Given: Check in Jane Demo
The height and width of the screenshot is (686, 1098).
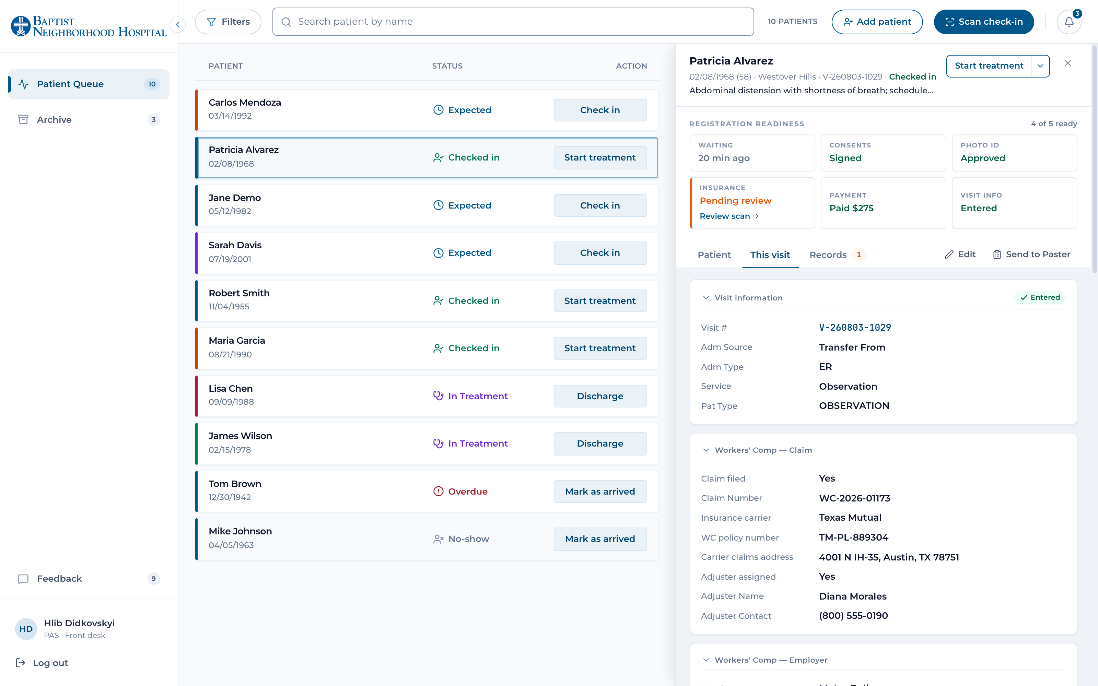Looking at the screenshot, I should pyautogui.click(x=600, y=205).
